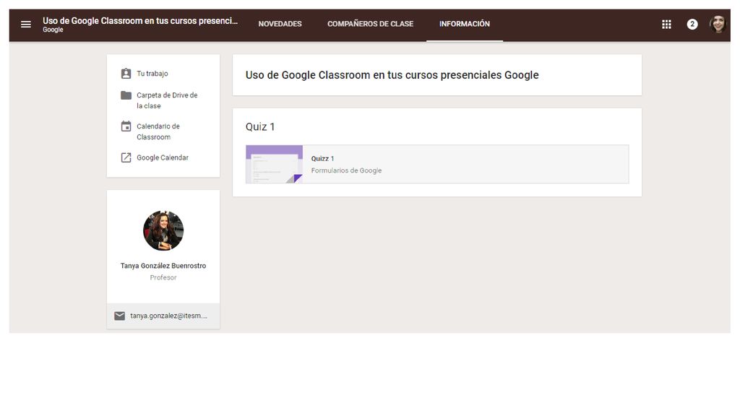
Task: Click the Tu trabajo clipboard icon
Action: click(x=126, y=74)
